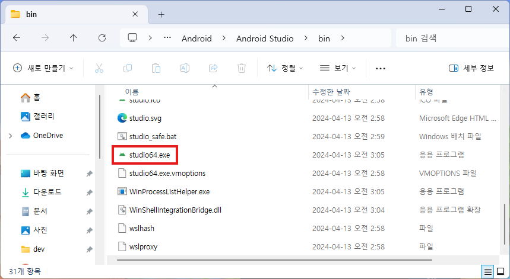
Task: Navigate to Android breadcrumb
Action: tap(197, 39)
